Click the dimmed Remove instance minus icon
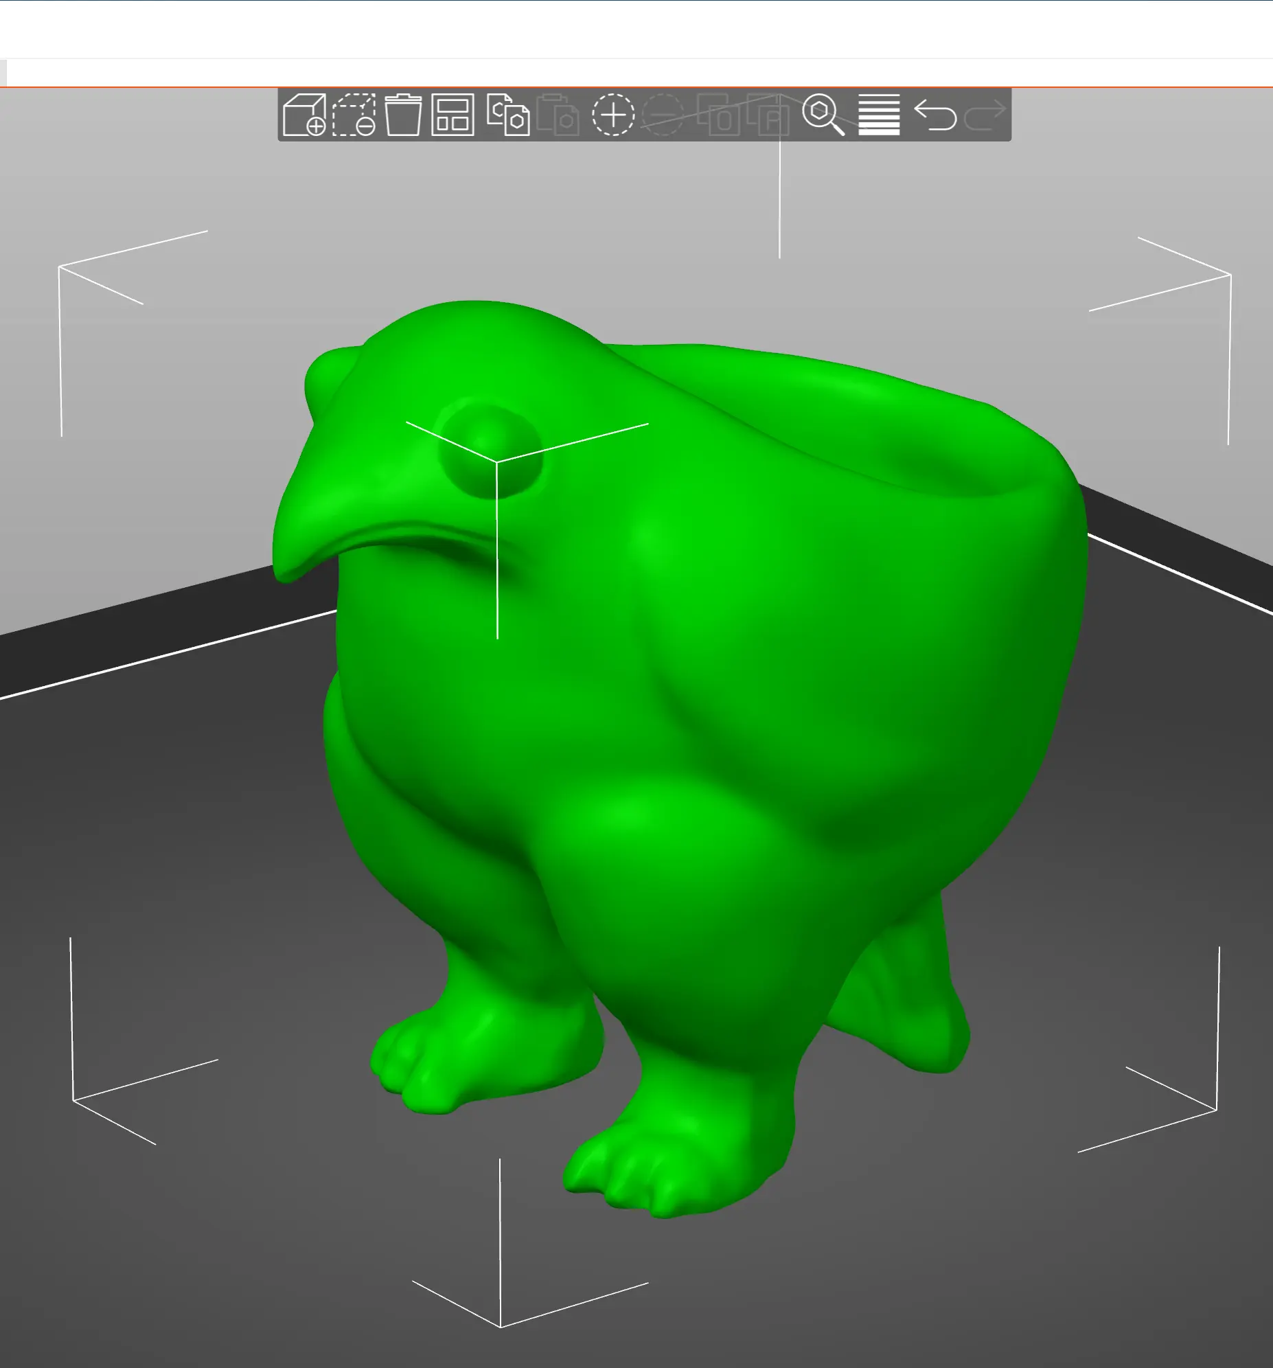1273x1368 pixels. coord(663,115)
